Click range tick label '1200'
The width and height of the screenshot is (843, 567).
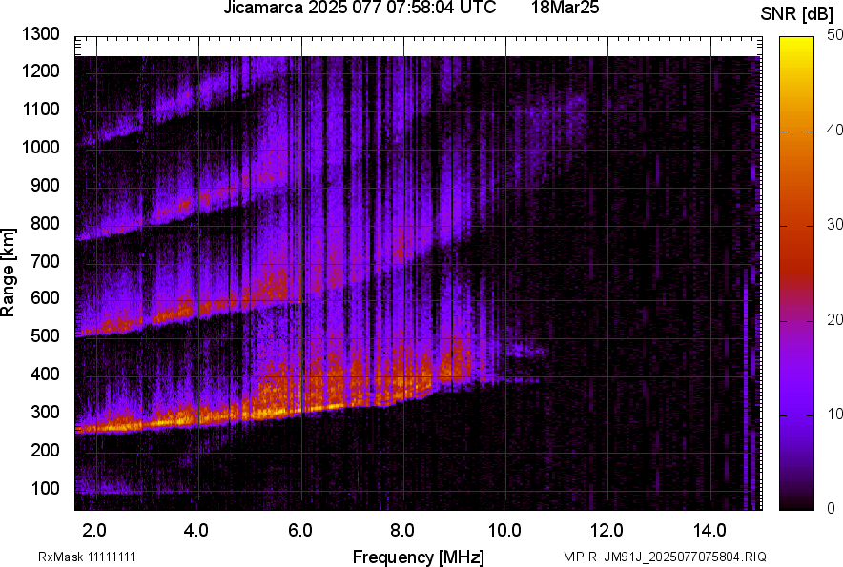tap(41, 71)
